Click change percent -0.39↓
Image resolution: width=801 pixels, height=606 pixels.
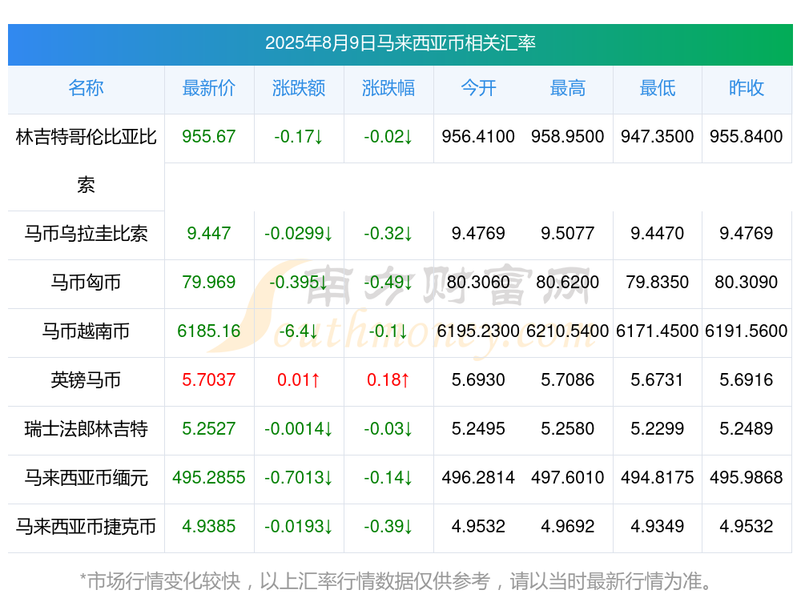[x=388, y=526]
